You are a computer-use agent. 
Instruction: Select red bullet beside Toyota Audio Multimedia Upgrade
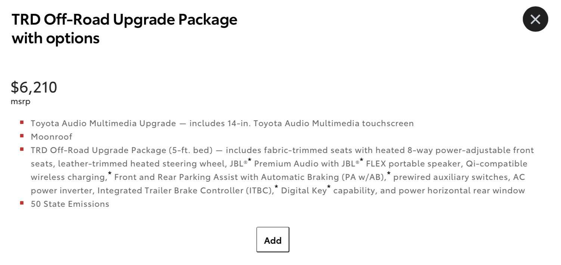point(22,122)
